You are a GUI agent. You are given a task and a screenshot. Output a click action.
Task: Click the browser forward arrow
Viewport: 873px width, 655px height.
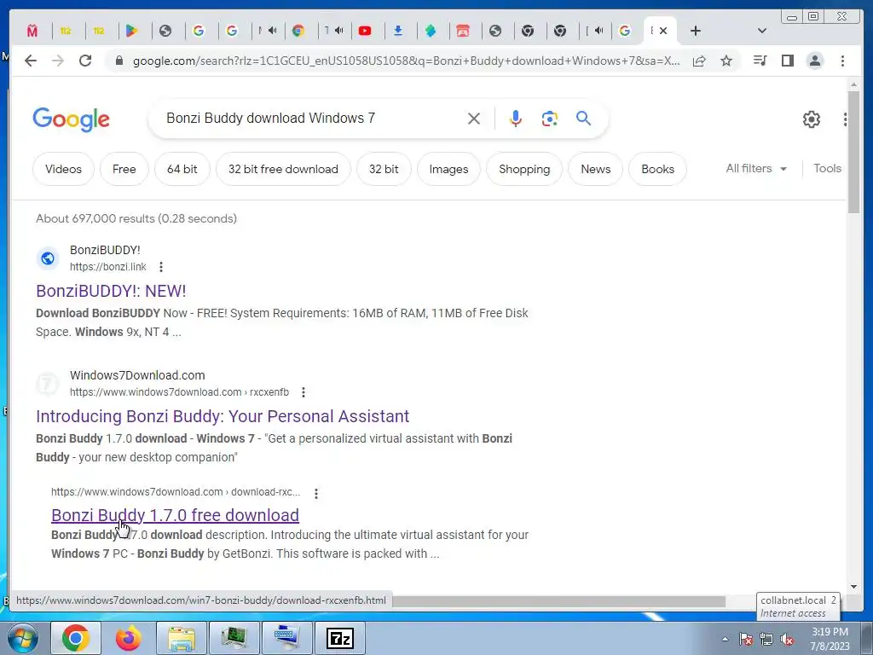point(58,61)
